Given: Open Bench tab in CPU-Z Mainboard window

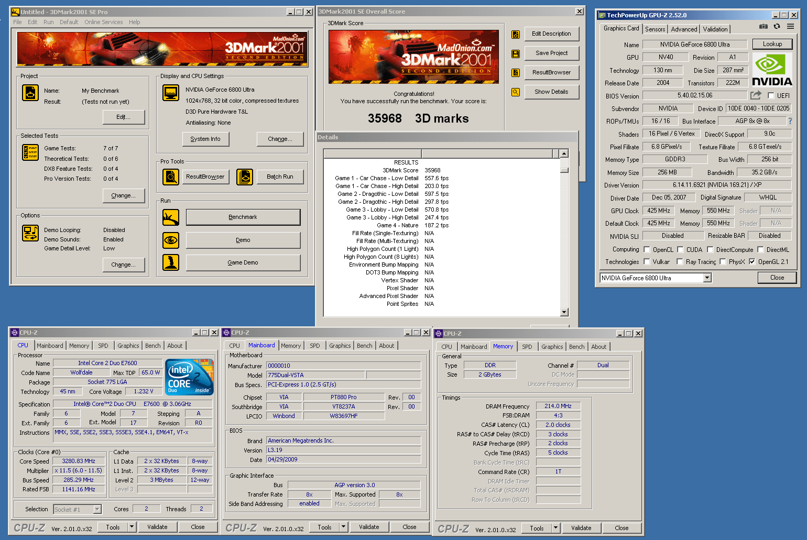Looking at the screenshot, I should (365, 346).
